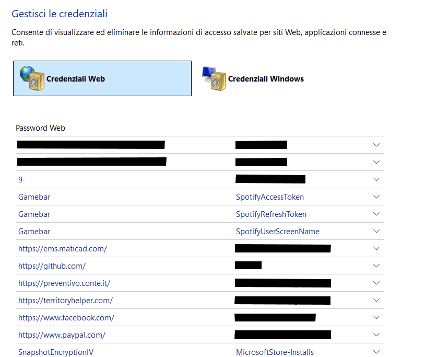Click the SnapshotEncryptionIV entry name
Image resolution: width=437 pixels, height=357 pixels.
tap(55, 352)
